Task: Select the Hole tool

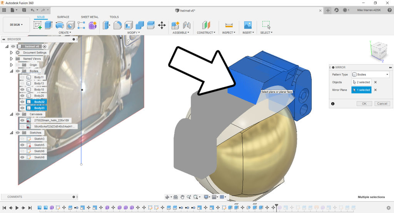Action: point(71,25)
